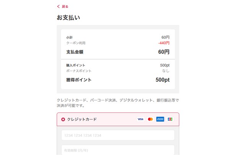Focus the card number input field
Image resolution: width=234 pixels, height=155 pixels.
(118, 136)
